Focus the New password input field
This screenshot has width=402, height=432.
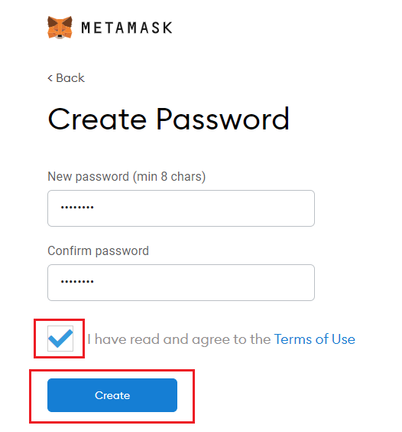(x=181, y=208)
